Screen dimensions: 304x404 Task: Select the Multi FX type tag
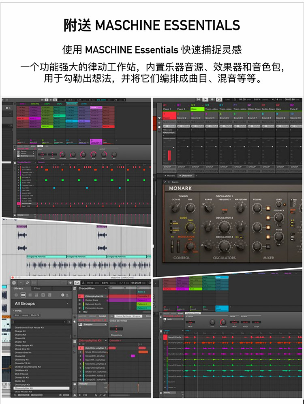coord(35,315)
